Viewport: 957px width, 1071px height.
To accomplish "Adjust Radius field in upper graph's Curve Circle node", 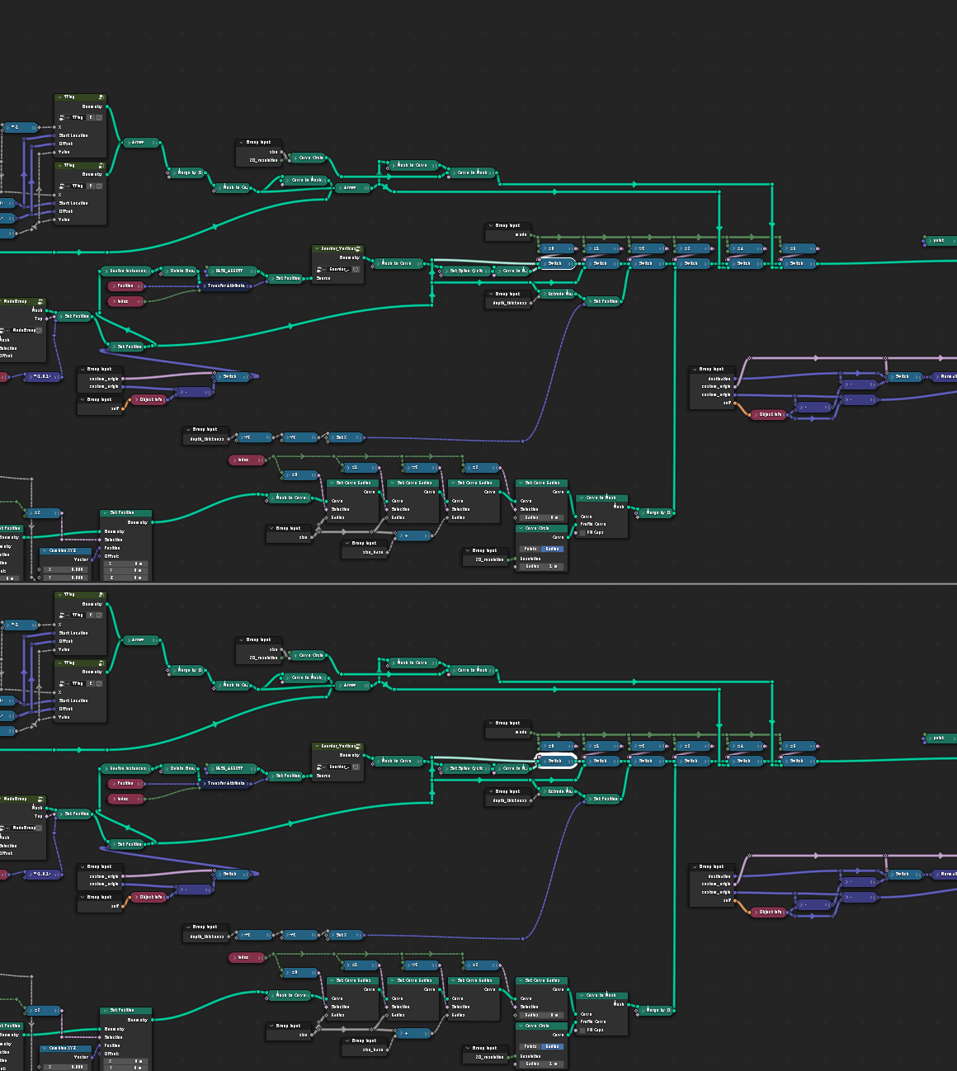I will [541, 566].
